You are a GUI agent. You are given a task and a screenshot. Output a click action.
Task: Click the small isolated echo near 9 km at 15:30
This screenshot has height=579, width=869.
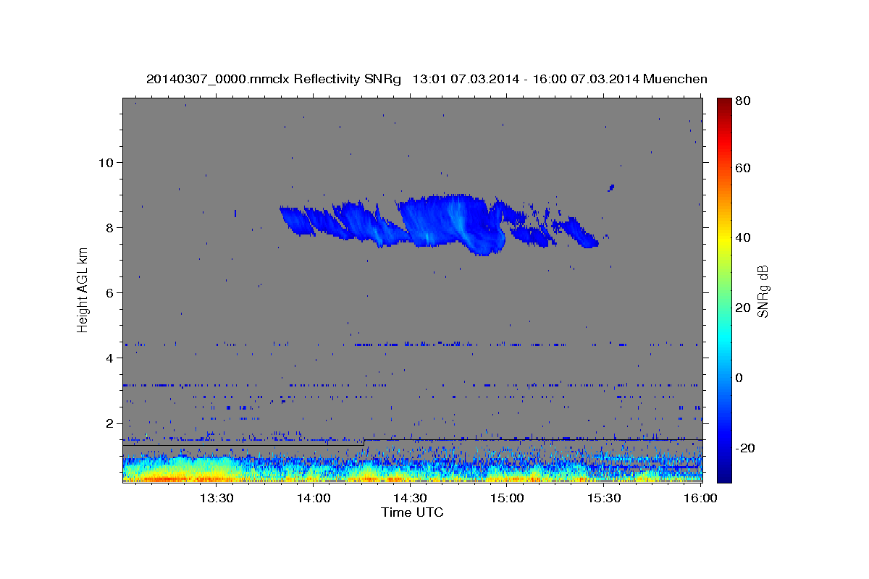pos(611,187)
